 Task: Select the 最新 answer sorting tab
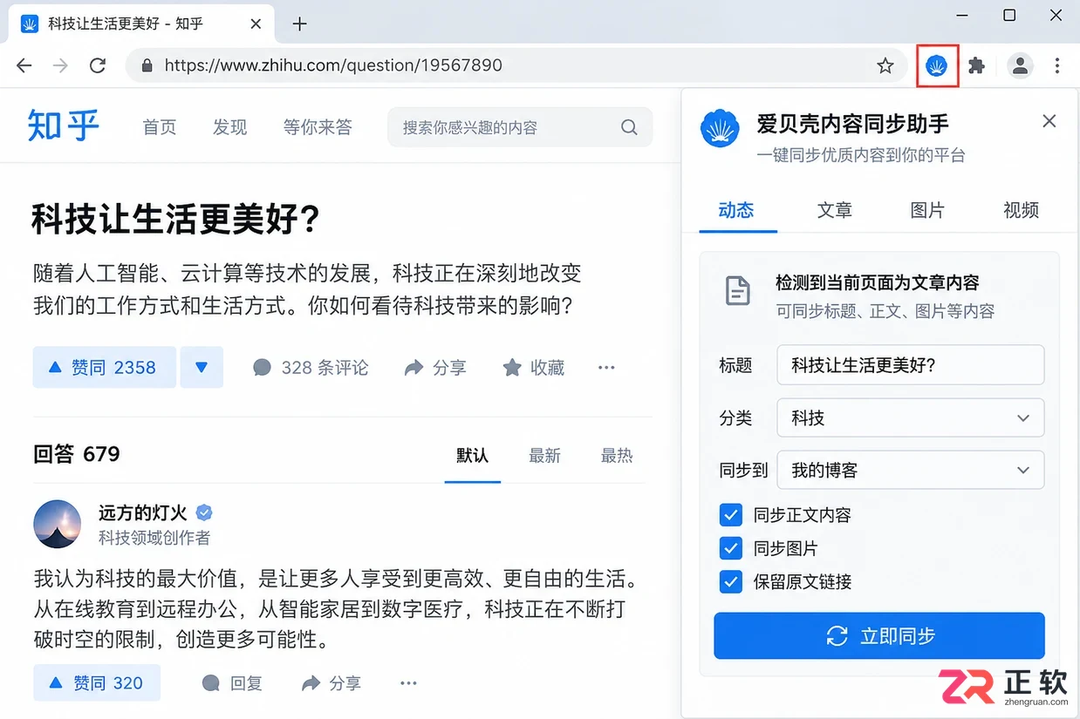(x=544, y=456)
